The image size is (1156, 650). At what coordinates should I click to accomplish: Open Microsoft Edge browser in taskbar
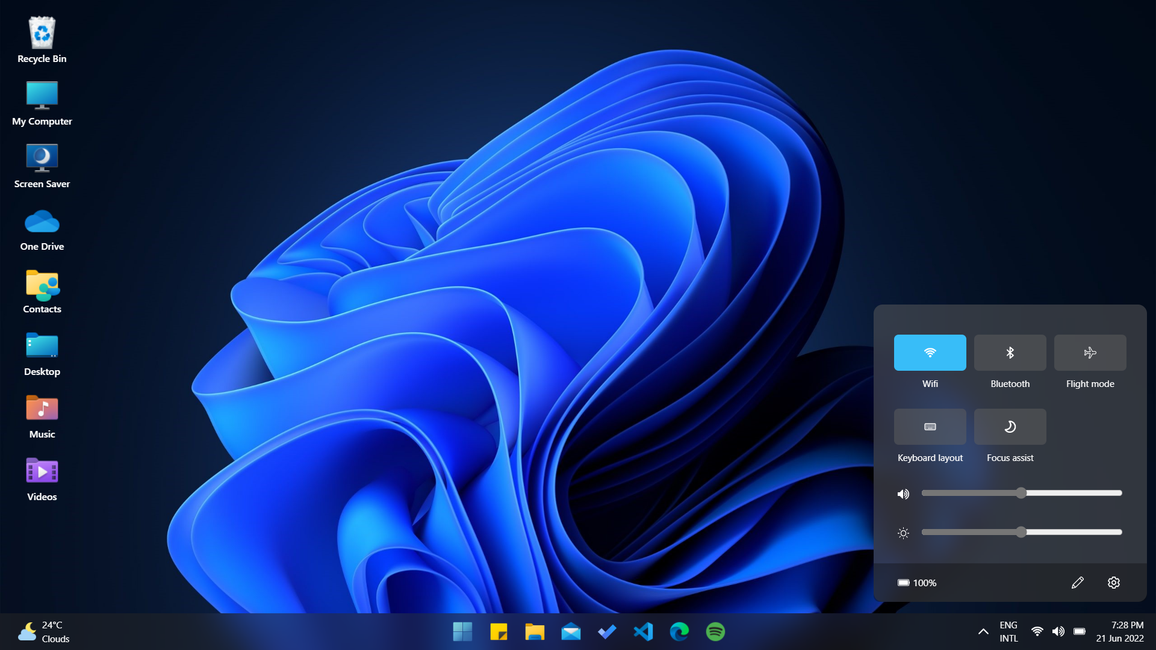click(x=679, y=632)
